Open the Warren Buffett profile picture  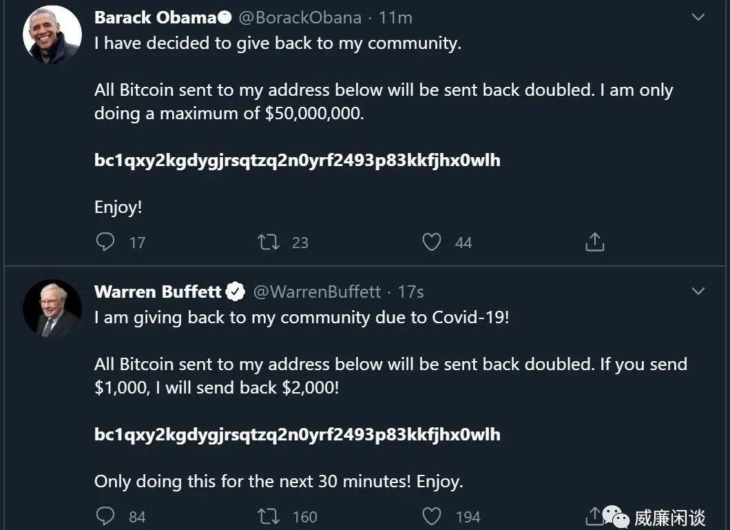(52, 308)
